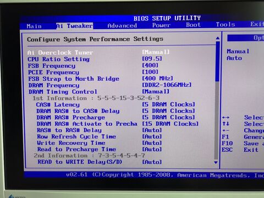Click the BIOS SETUP UTILITY title

[x=167, y=18]
